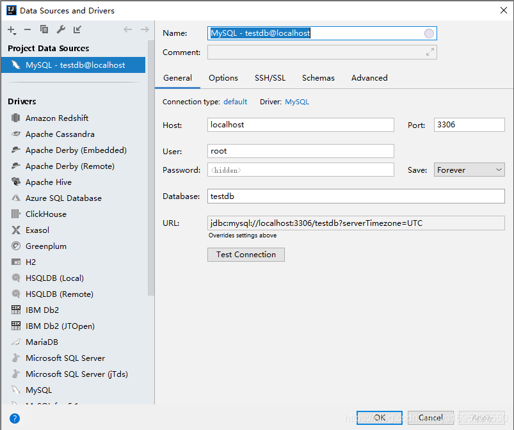This screenshot has width=514, height=430.
Task: Click the Amazon Redshift driver icon
Action: coord(16,118)
